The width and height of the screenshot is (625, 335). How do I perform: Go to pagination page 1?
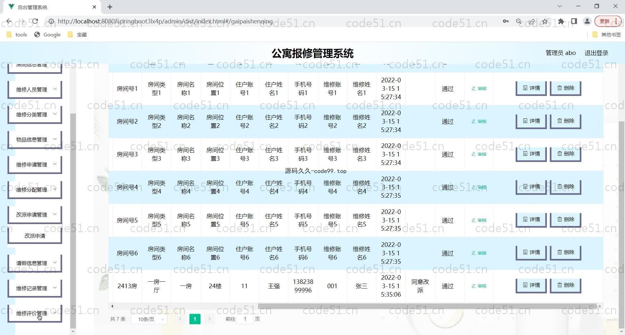(x=195, y=319)
